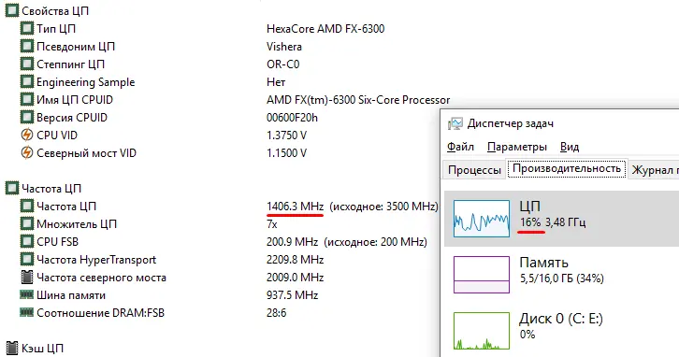
Task: Click the Свойства ЦП section icon
Action: 12,11
